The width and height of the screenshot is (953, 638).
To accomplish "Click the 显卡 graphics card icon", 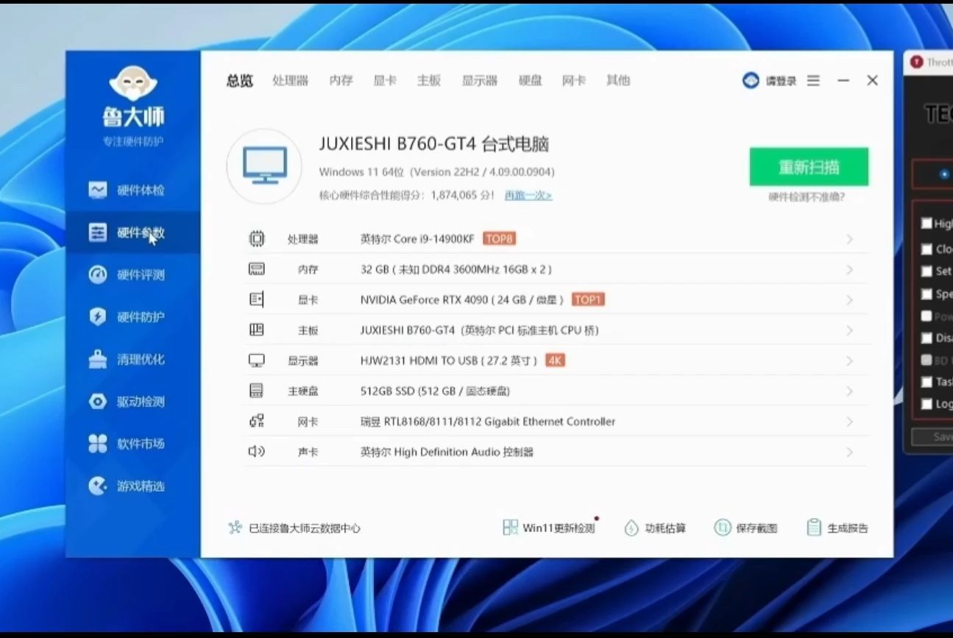I will pos(256,299).
